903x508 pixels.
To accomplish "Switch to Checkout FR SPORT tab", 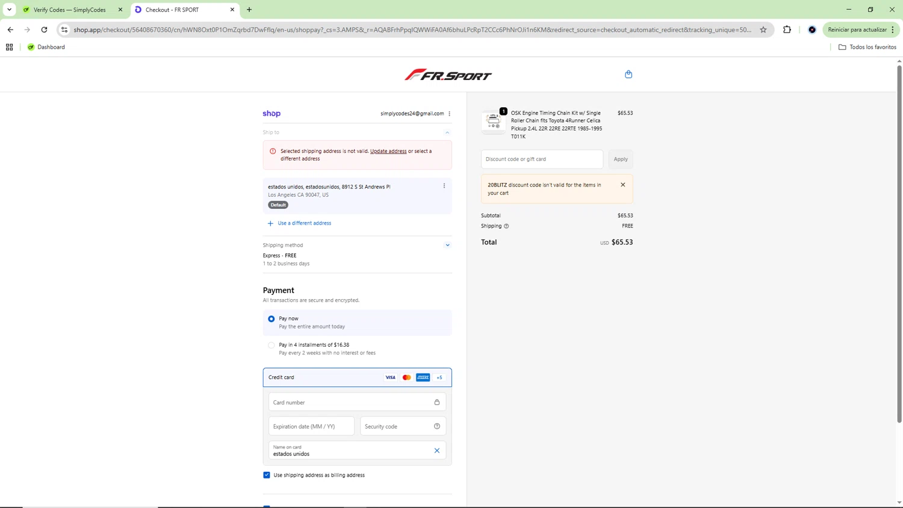I will 184,10.
